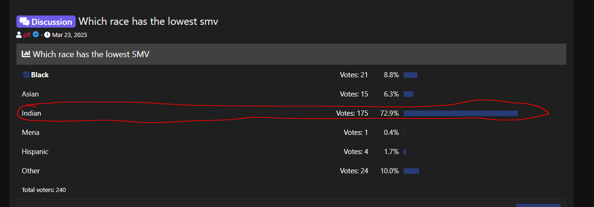Viewport: 594px width, 207px height.
Task: Click the Other 10.0% result bar
Action: [x=411, y=171]
